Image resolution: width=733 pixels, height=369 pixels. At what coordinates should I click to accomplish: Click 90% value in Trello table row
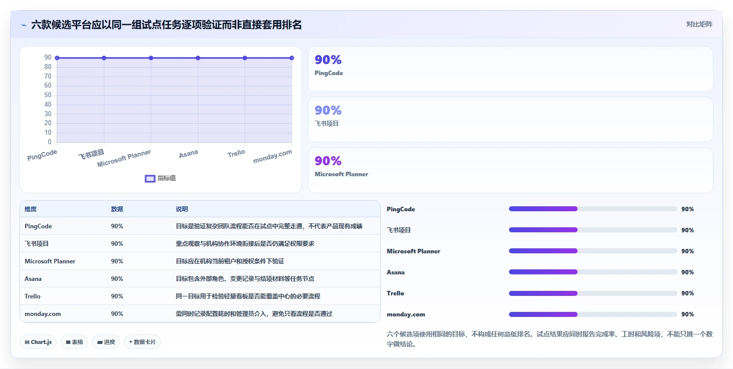(x=117, y=296)
